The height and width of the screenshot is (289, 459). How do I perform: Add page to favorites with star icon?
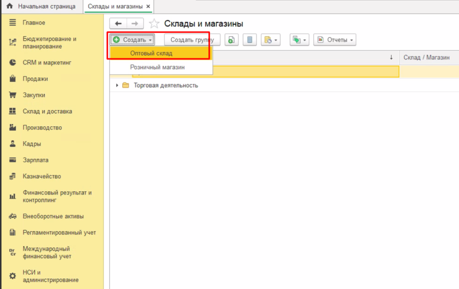(154, 24)
